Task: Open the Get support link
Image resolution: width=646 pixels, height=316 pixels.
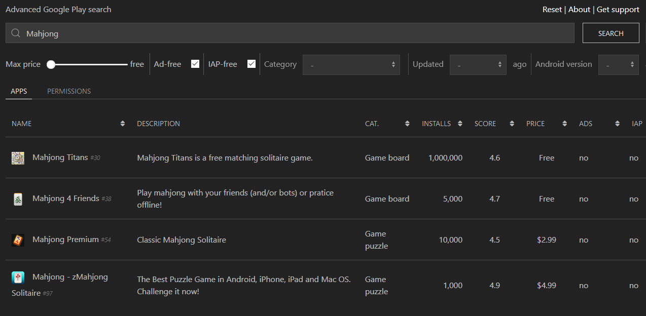Action: [618, 10]
